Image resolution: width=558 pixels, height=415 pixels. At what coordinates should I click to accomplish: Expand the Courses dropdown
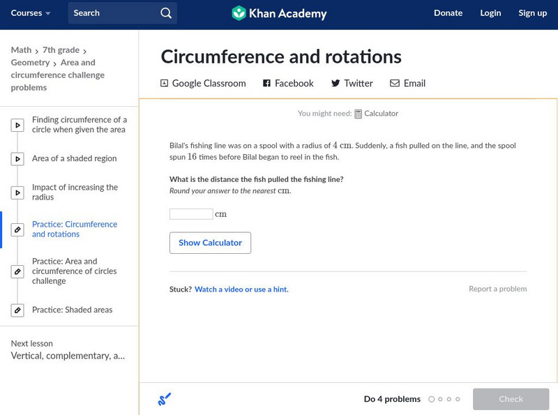31,13
